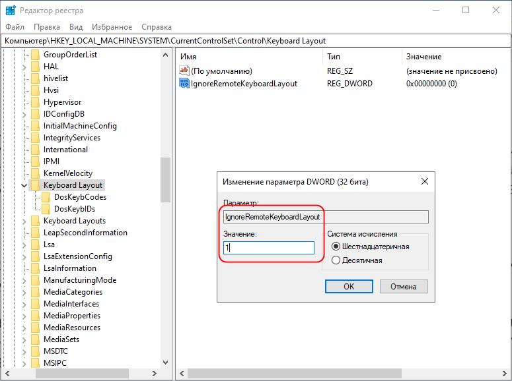Click the LeapSecondInformation folder icon
The width and height of the screenshot is (512, 381).
(36, 233)
